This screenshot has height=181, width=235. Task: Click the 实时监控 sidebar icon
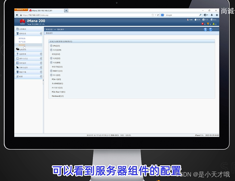pos(17,63)
